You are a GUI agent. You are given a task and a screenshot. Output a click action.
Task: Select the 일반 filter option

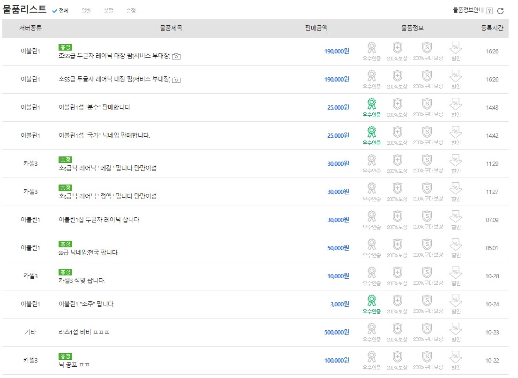pyautogui.click(x=86, y=11)
